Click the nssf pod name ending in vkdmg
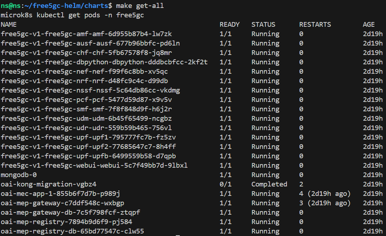 pos(90,90)
